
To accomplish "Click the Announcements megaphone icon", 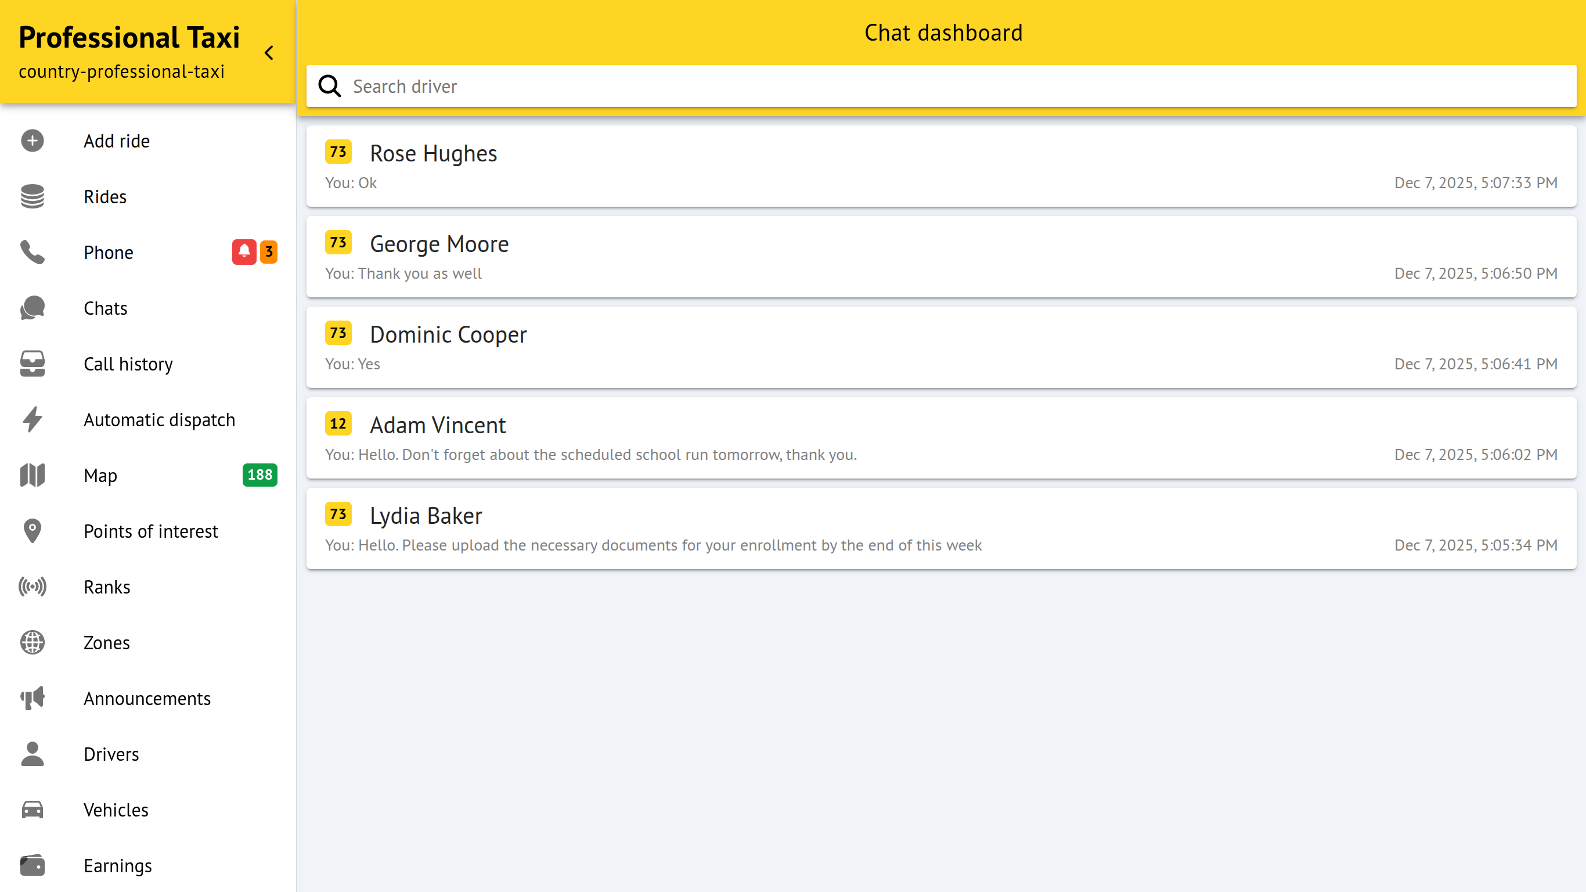I will [32, 698].
